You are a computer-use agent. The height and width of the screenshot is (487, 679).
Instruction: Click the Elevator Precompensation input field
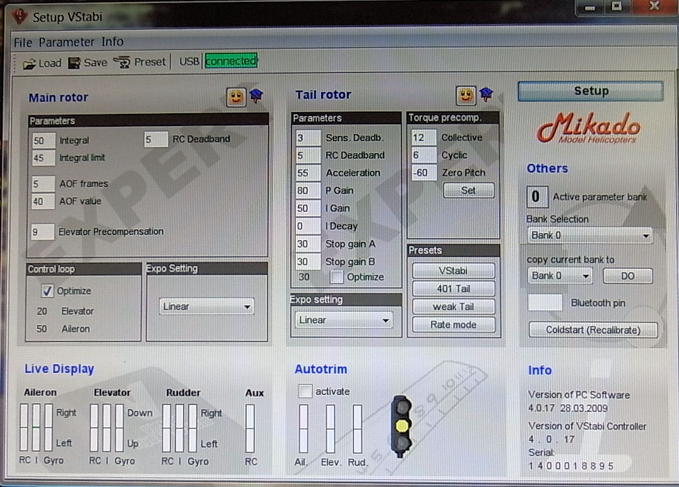(42, 232)
